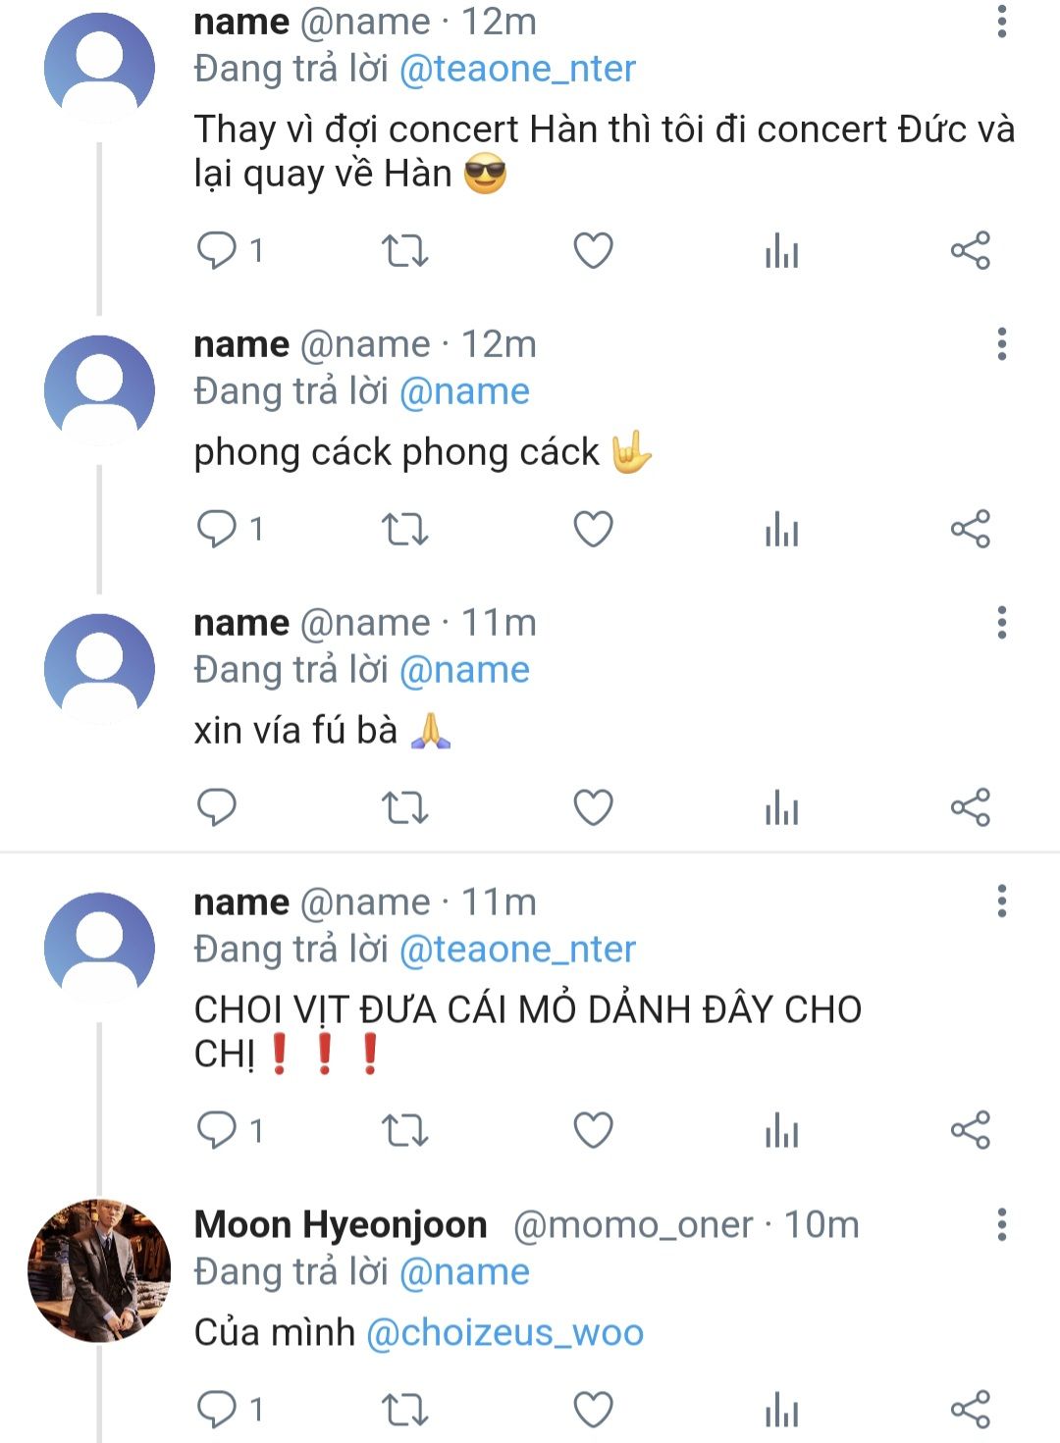Screen dimensions: 1060x1443
Task: Retweet the 'CHOI VỊT' tweet
Action: coord(404,1131)
